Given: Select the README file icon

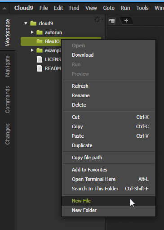Looking at the screenshot, I should coord(40,68).
